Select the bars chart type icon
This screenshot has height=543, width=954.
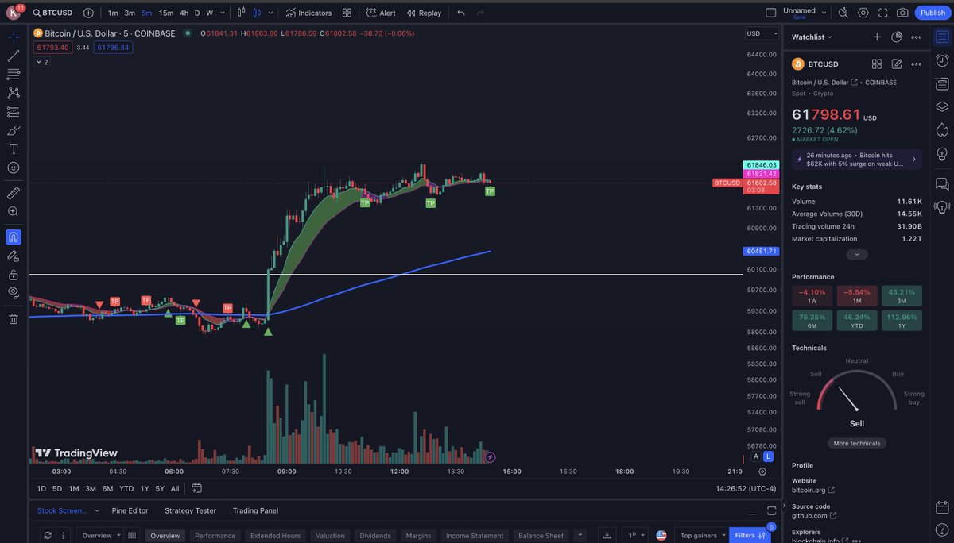point(241,13)
